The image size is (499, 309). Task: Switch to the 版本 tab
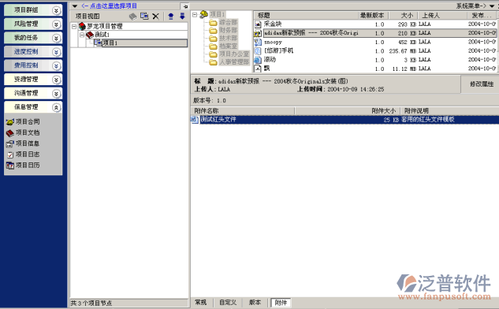(x=255, y=303)
